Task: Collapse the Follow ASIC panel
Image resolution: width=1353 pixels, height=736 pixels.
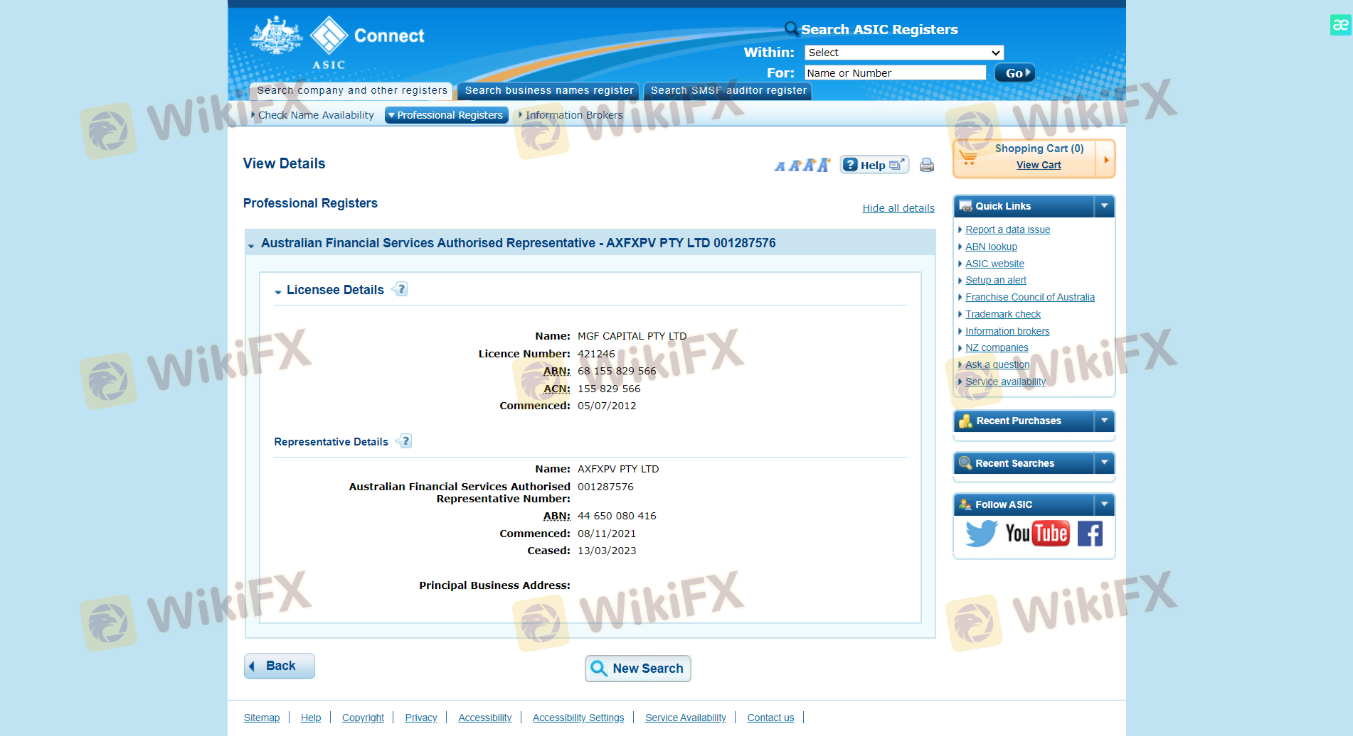Action: pos(1104,504)
